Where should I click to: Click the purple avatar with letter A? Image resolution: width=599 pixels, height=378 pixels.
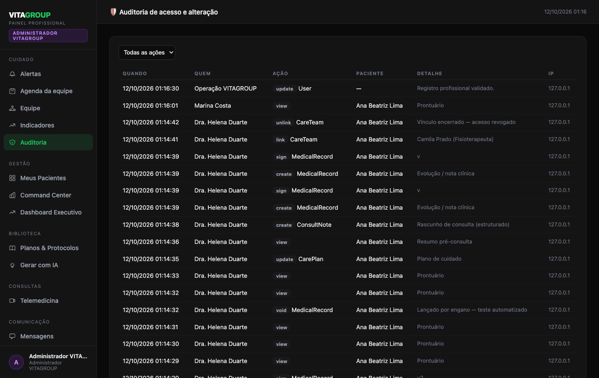[x=16, y=362]
